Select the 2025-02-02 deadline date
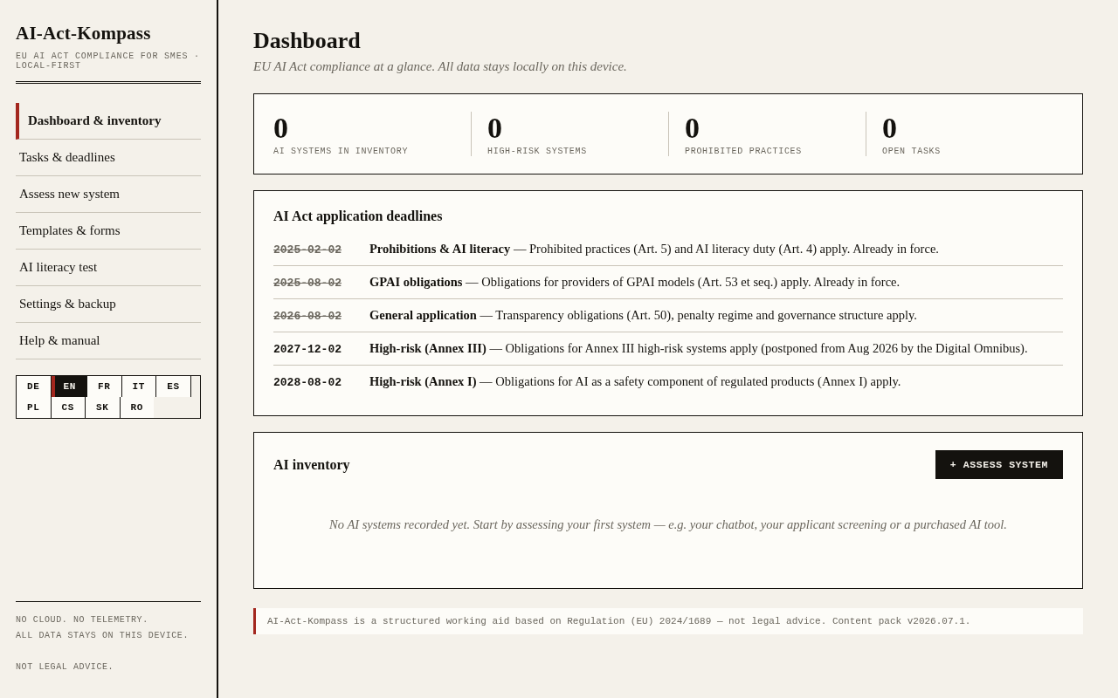Screen dimensions: 1118x698 307,250
